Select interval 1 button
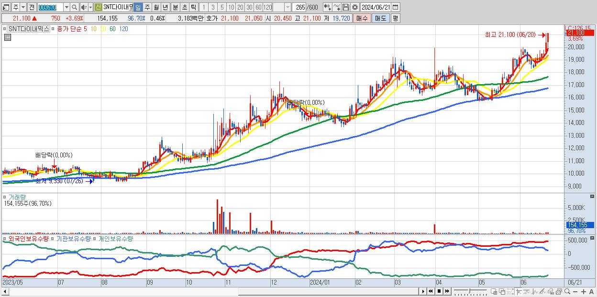The image size is (597, 297). (204, 7)
